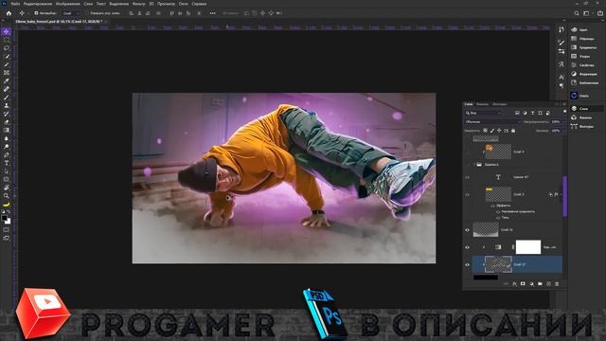Select the Eyedropper tool
Viewport: 606px width, 341px height.
tap(7, 81)
